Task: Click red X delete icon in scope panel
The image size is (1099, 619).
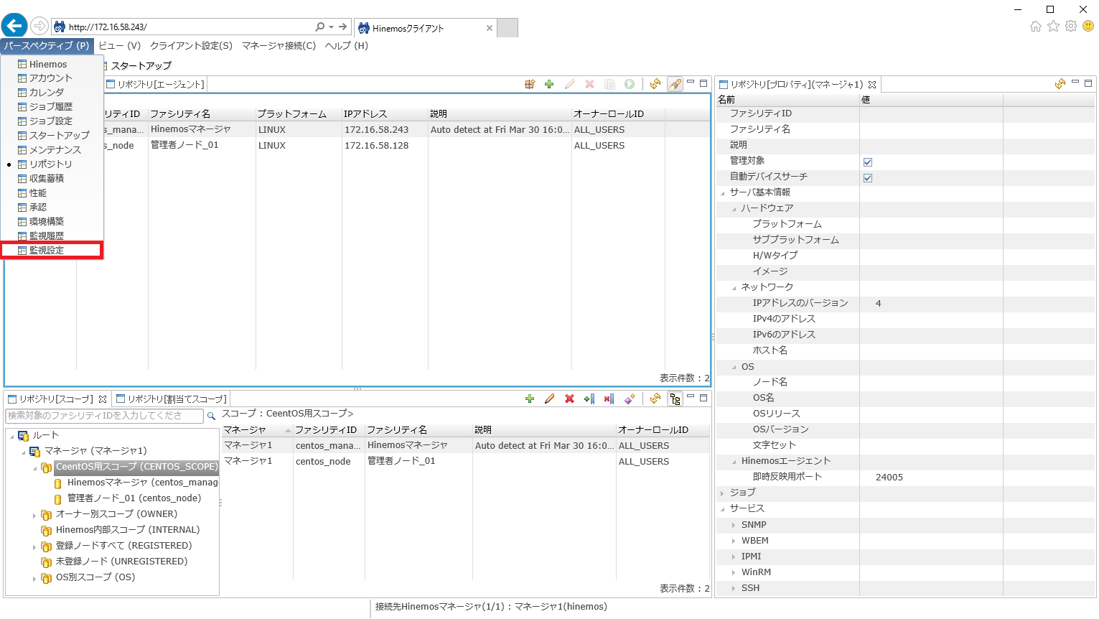Action: click(569, 399)
